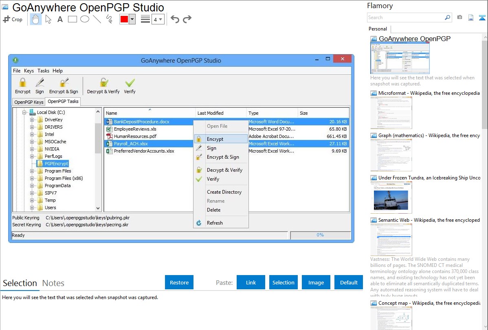Switch to the OpenPGP Keys tab
Screen dimensions: 488x330
pos(29,102)
